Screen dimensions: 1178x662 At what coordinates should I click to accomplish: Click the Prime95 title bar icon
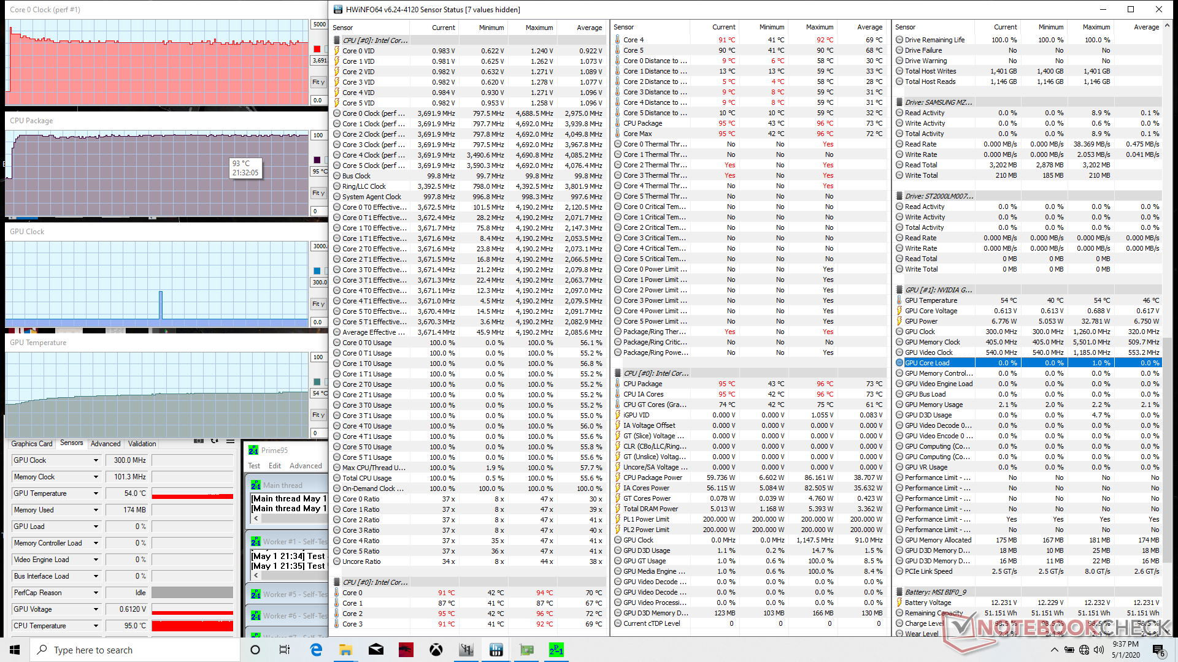coord(253,450)
